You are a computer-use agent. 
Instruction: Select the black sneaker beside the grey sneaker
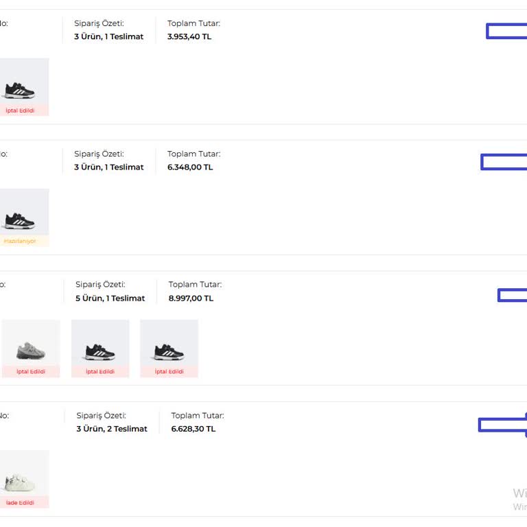(x=100, y=345)
